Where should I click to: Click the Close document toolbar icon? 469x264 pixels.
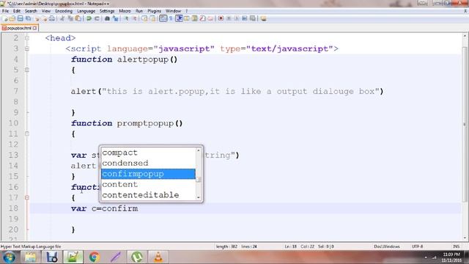pyautogui.click(x=37, y=18)
